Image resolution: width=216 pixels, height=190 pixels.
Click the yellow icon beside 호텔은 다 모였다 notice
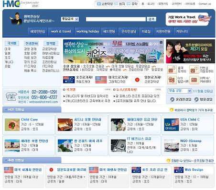168,160
